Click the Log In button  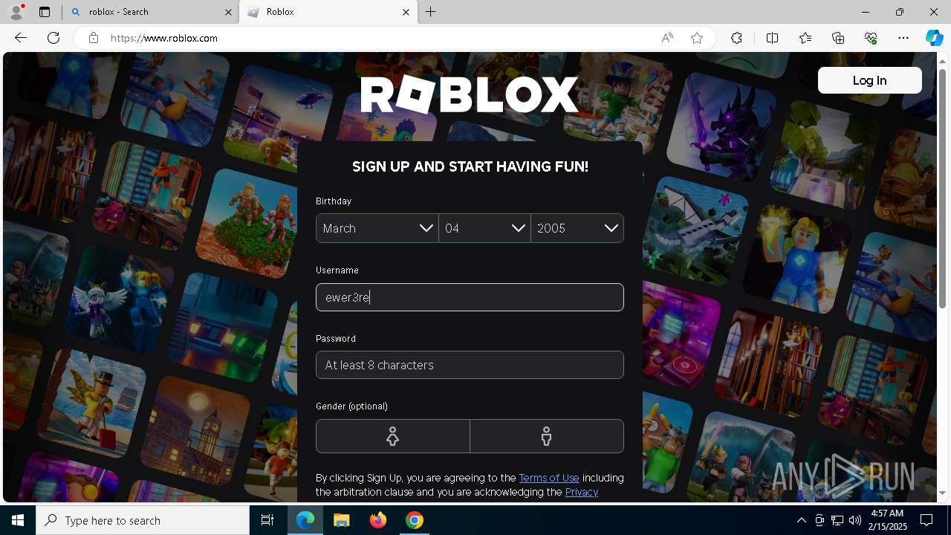869,80
